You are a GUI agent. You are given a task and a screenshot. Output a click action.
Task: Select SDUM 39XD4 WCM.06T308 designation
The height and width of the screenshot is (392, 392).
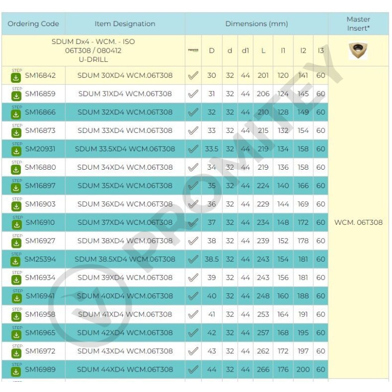pyautogui.click(x=125, y=278)
